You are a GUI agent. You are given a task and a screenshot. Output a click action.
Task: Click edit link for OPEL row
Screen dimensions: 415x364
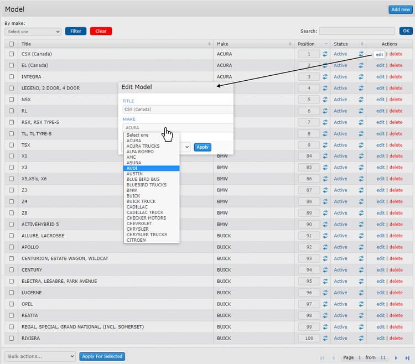380,304
